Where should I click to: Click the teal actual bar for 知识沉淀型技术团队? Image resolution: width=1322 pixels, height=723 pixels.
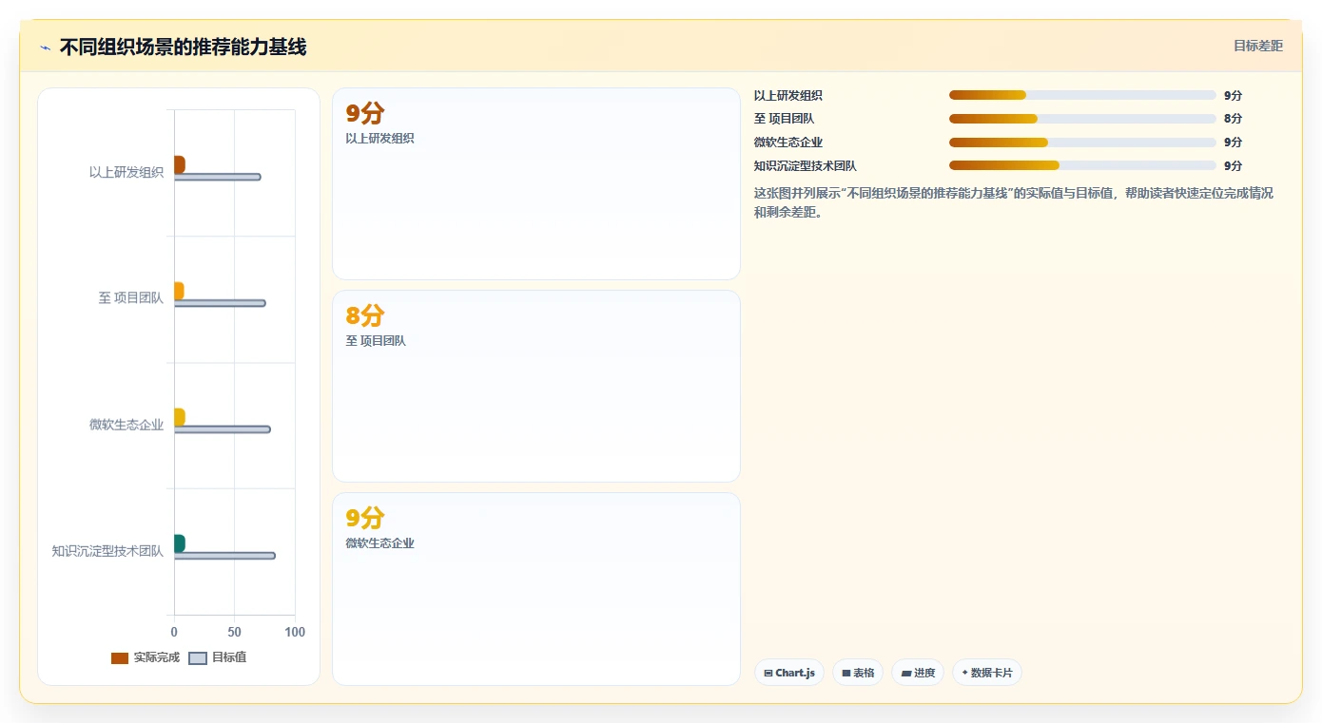(179, 543)
